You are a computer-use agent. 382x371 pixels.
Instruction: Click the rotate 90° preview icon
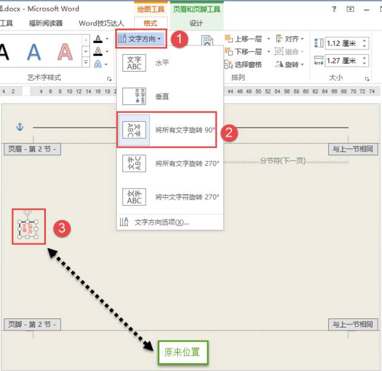point(134,130)
